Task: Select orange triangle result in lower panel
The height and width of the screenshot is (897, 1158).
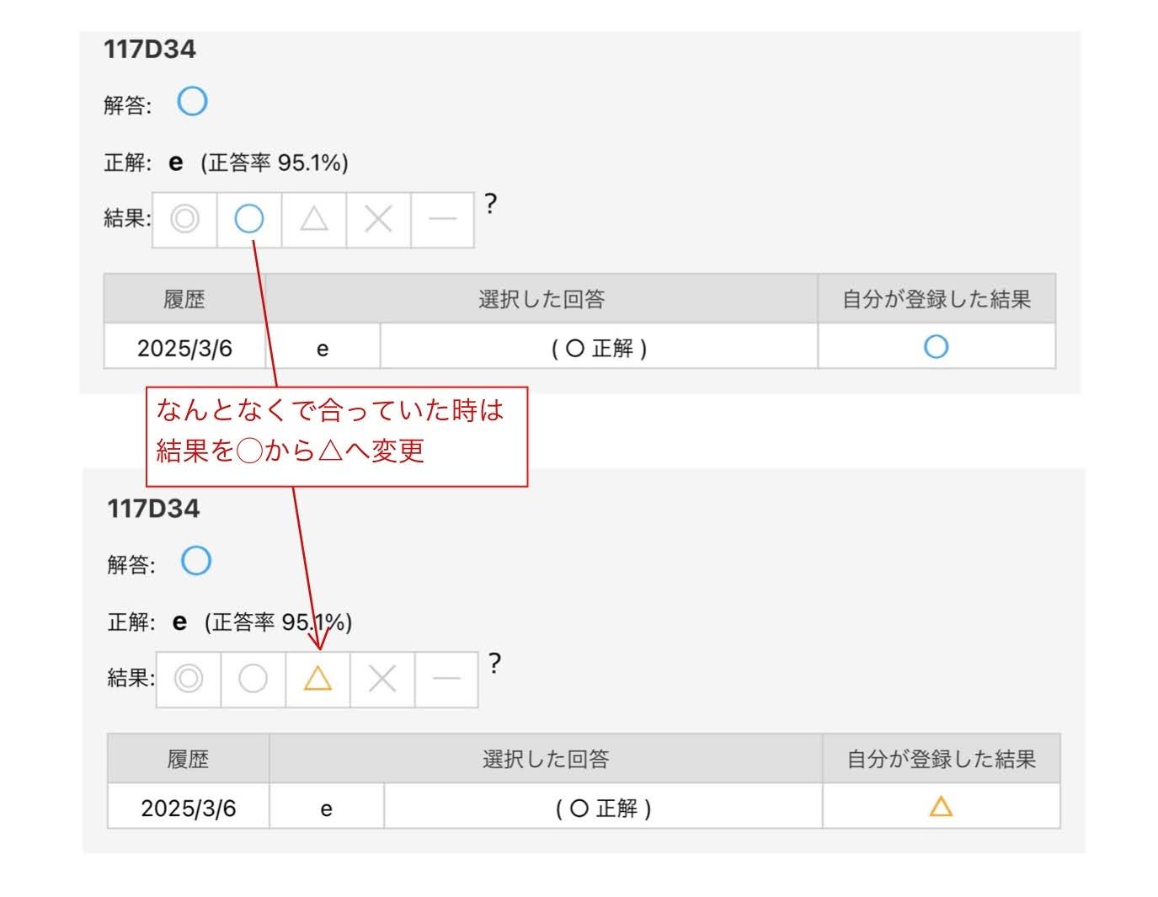Action: [318, 679]
